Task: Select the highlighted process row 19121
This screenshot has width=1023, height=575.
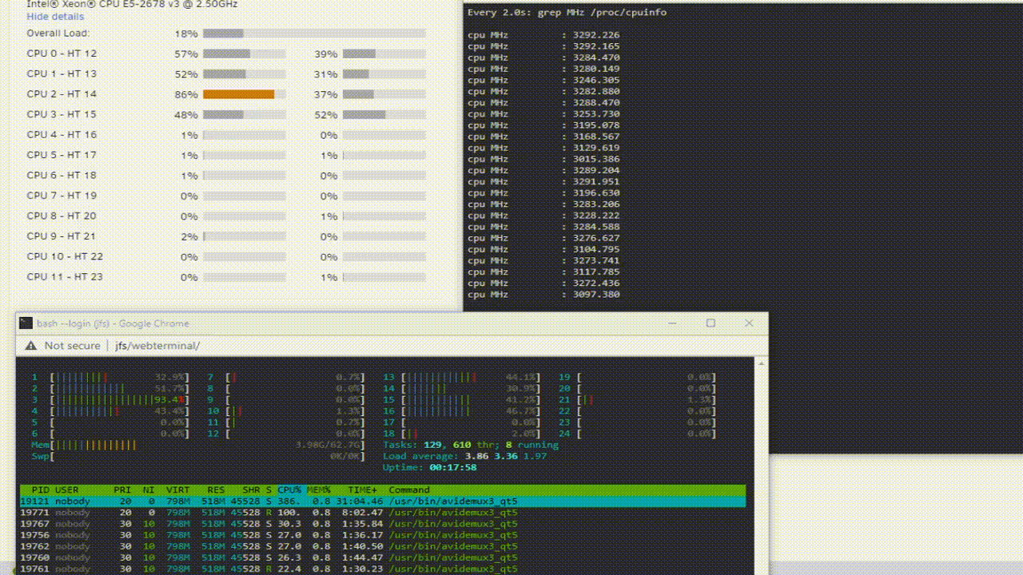Action: 382,502
